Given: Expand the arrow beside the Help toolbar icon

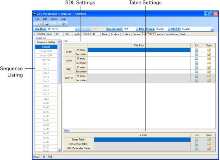Looking at the screenshot, I should pos(66,24).
